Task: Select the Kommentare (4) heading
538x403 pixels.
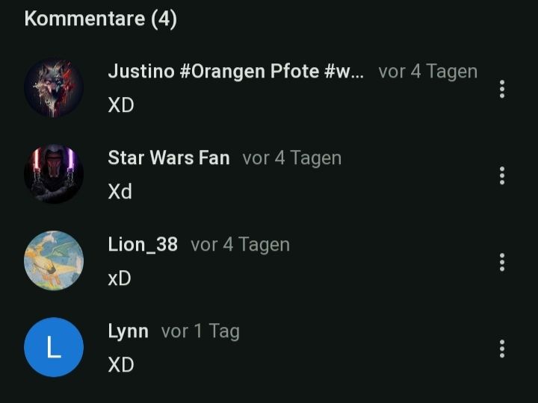Action: click(x=101, y=19)
